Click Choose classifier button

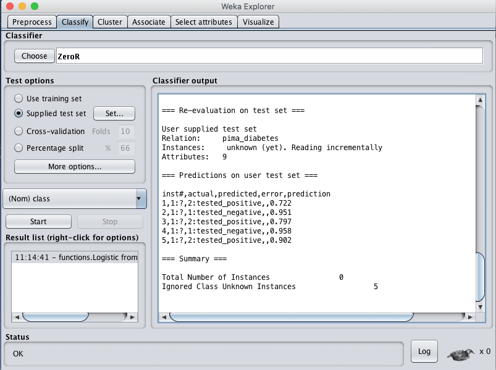coord(34,56)
